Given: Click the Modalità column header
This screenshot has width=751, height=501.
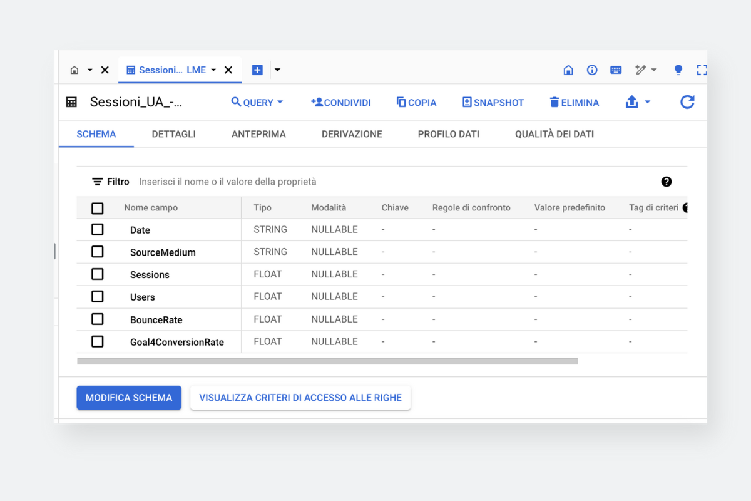Looking at the screenshot, I should coord(329,208).
